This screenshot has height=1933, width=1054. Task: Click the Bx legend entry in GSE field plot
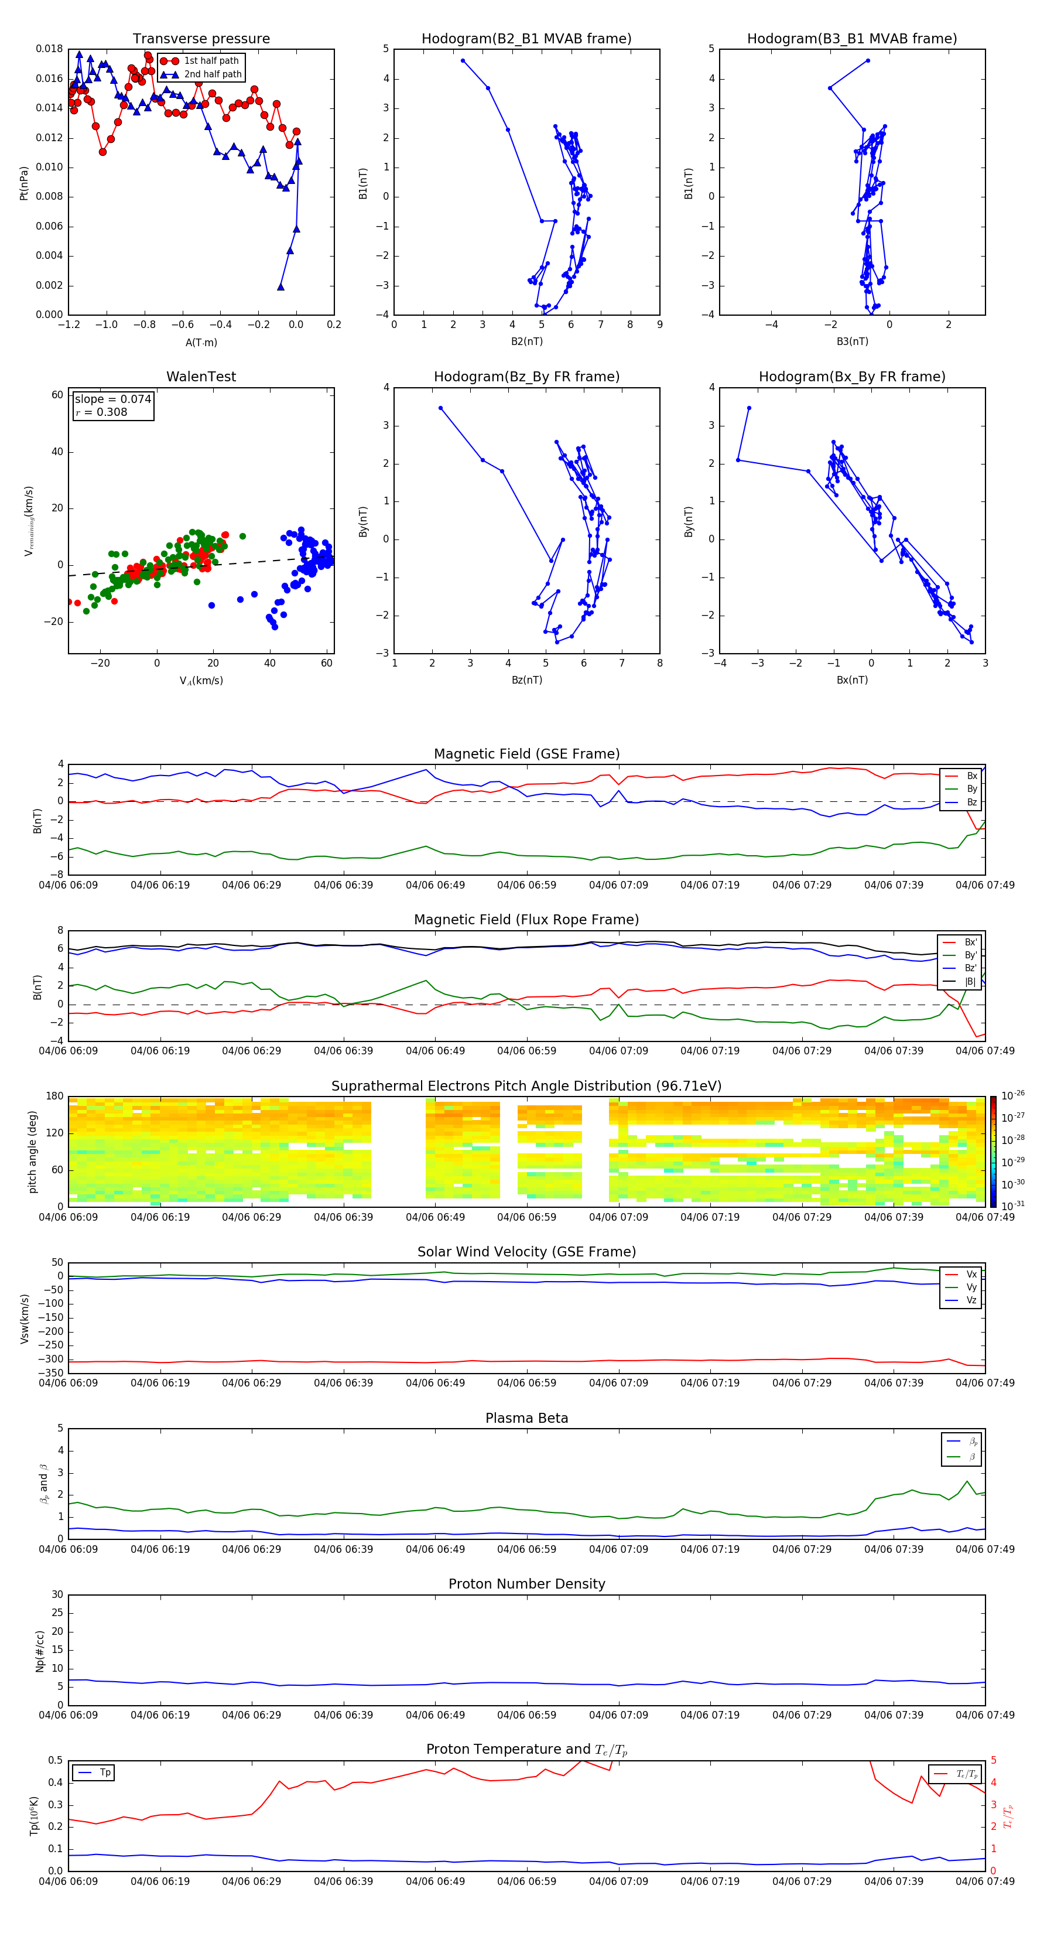(x=961, y=776)
